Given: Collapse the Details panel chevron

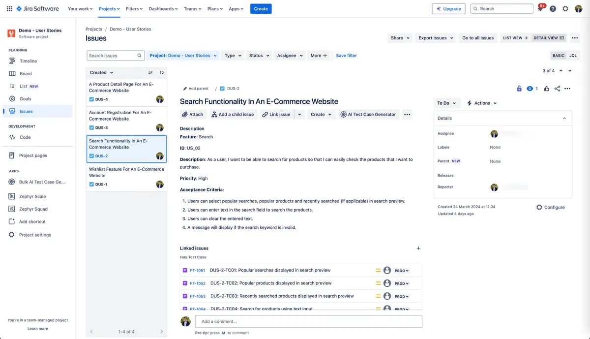Looking at the screenshot, I should pyautogui.click(x=564, y=118).
